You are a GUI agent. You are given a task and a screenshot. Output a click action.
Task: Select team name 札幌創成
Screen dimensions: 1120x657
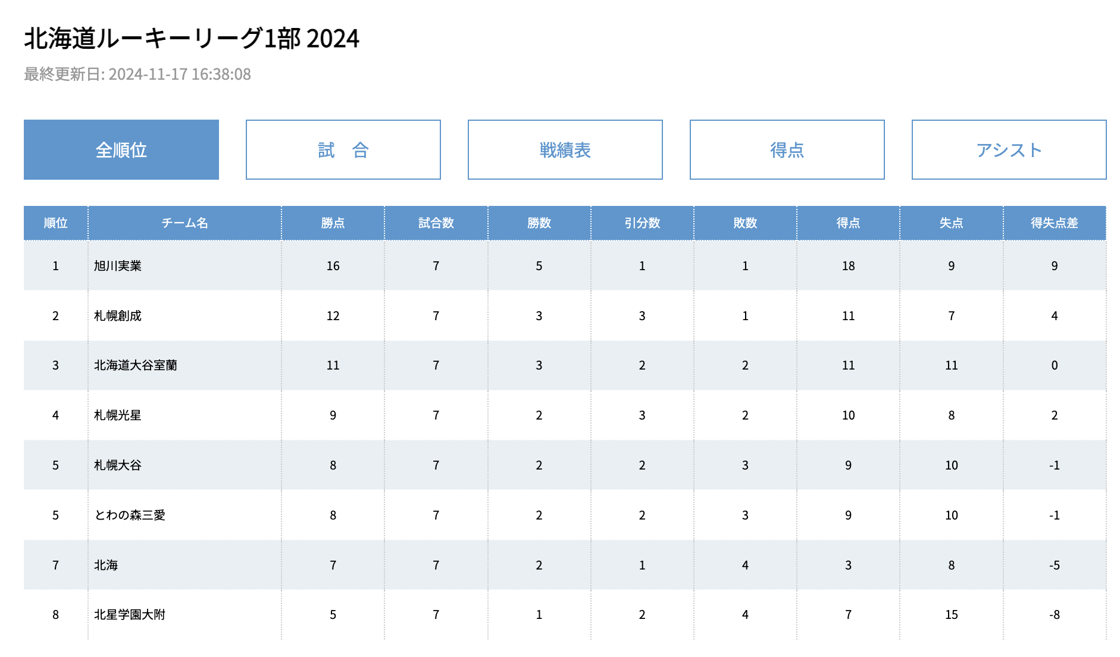tap(118, 316)
